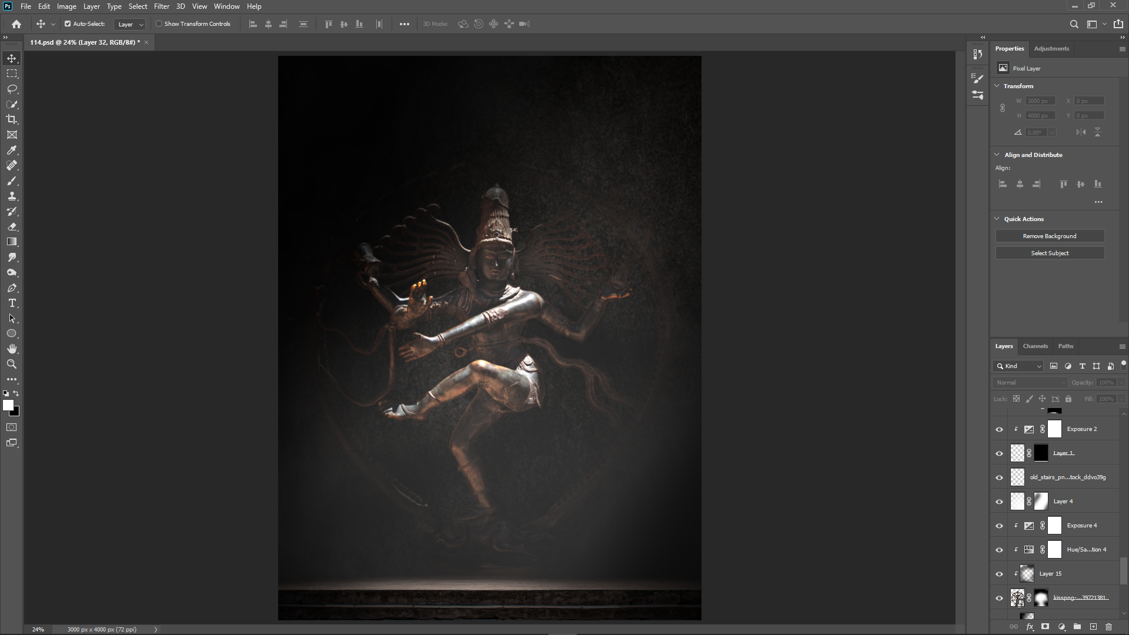Hide the Exposure 4 layer
Viewport: 1129px width, 635px height.
pos(999,526)
